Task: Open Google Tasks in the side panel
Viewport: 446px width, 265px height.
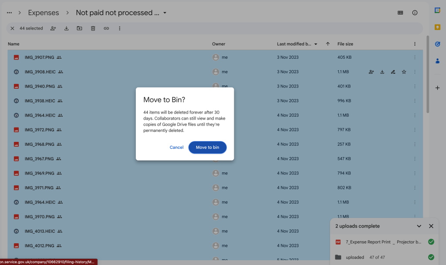Action: tap(437, 44)
